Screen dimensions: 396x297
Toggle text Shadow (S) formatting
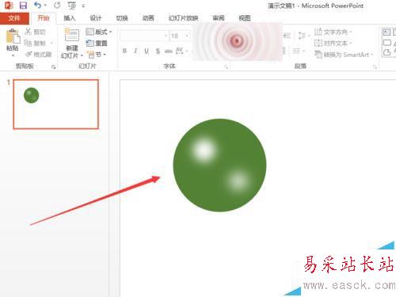pyautogui.click(x=158, y=51)
